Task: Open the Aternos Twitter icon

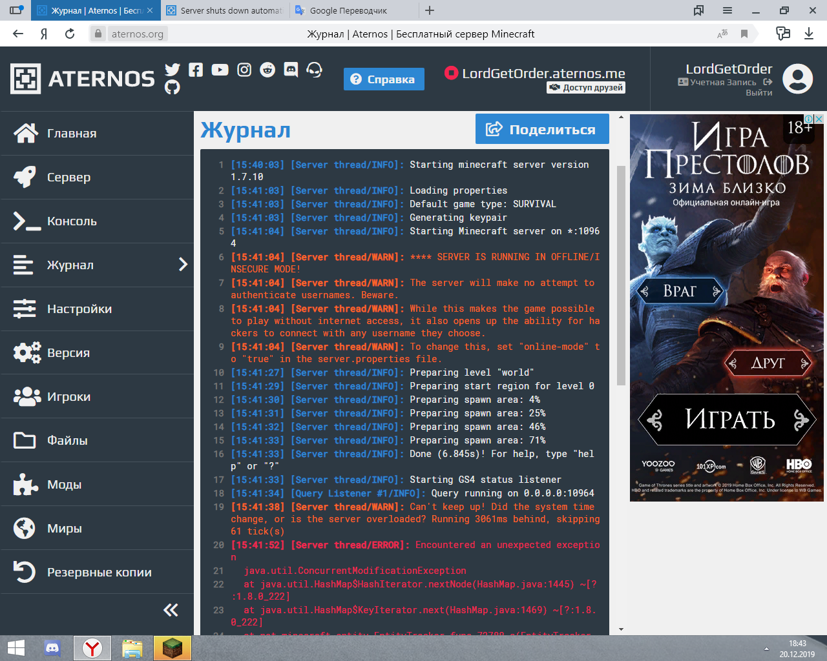Action: click(173, 70)
